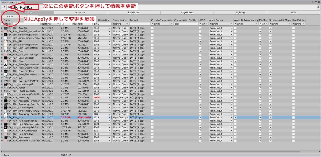Image resolution: width=321 pixels, height=157 pixels.
Task: Click the Total 109.3 MB value
Action: pyautogui.click(x=66, y=155)
